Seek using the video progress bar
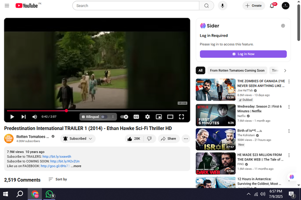Screen dimensions: 301x200 (97, 111)
